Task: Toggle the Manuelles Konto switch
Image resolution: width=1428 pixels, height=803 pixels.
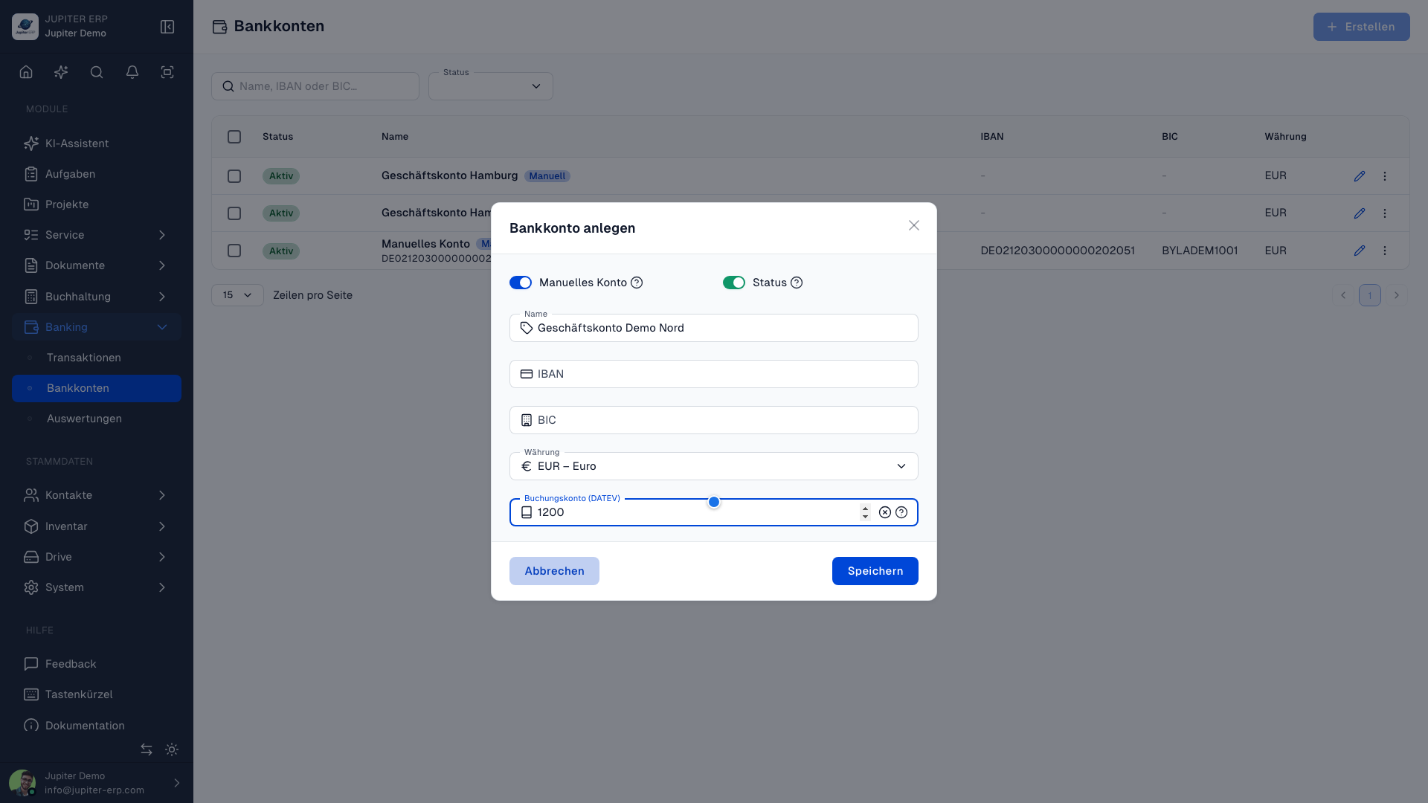Action: tap(521, 283)
